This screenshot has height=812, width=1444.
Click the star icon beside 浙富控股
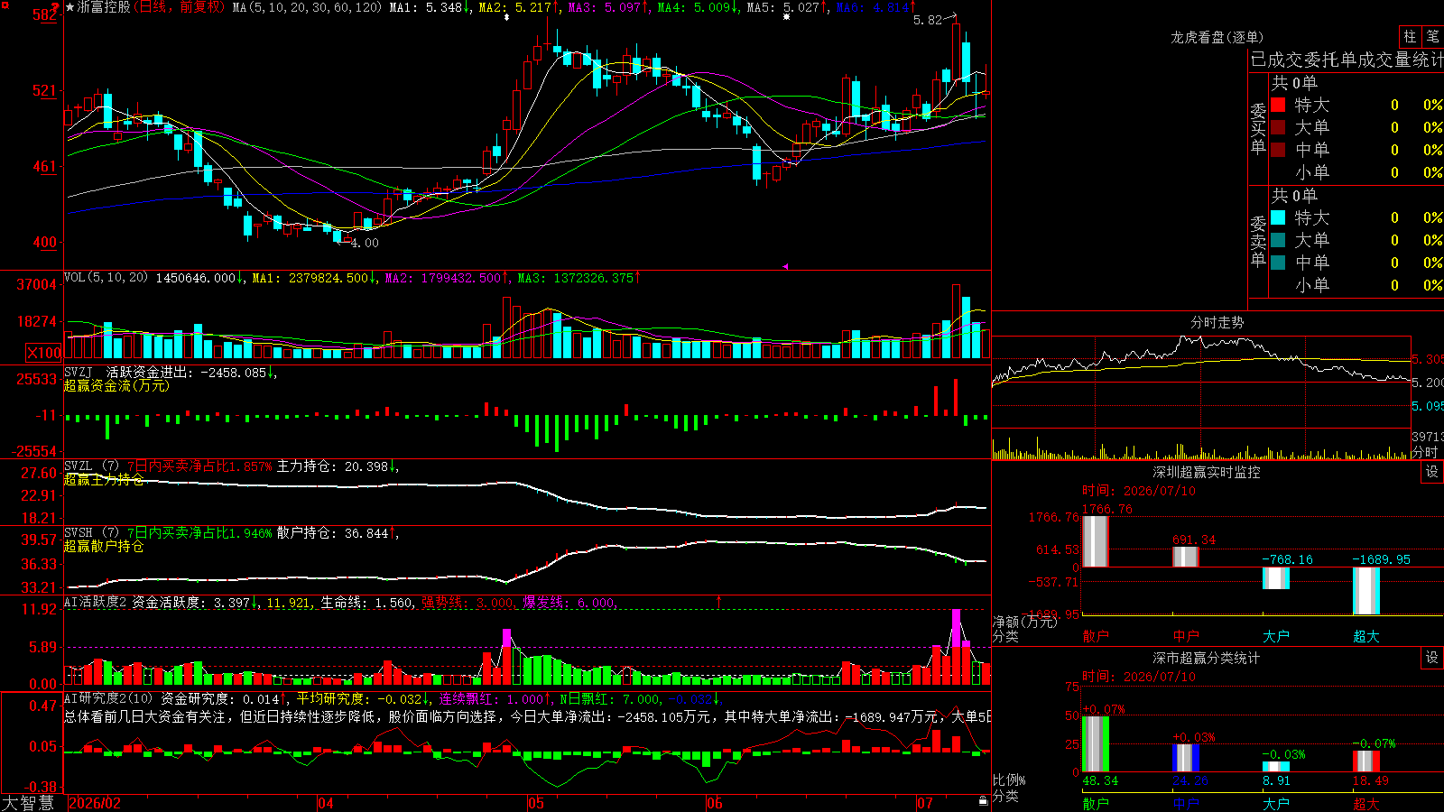[70, 7]
